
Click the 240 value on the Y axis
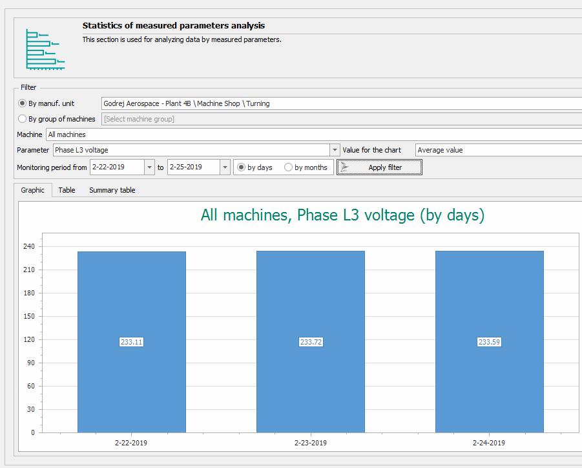[29, 246]
